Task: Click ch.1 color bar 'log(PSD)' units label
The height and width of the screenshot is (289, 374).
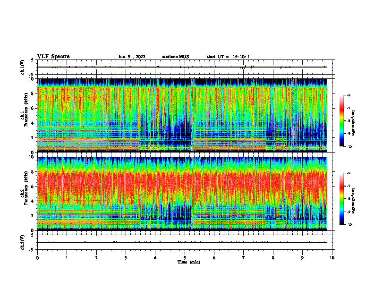Action: (x=354, y=123)
